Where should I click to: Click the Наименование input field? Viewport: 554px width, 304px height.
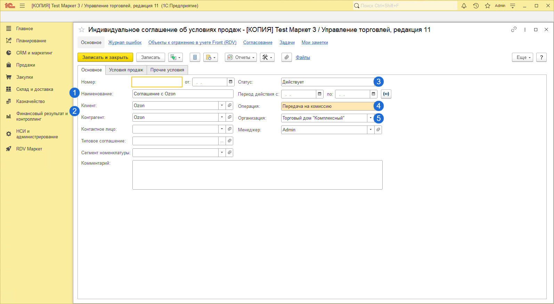[183, 94]
